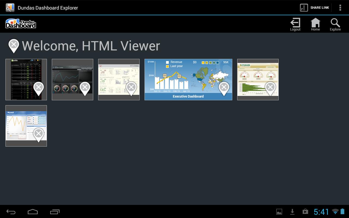Tap the download icon in the status bar
Image resolution: width=349 pixels, height=218 pixels.
pos(292,211)
